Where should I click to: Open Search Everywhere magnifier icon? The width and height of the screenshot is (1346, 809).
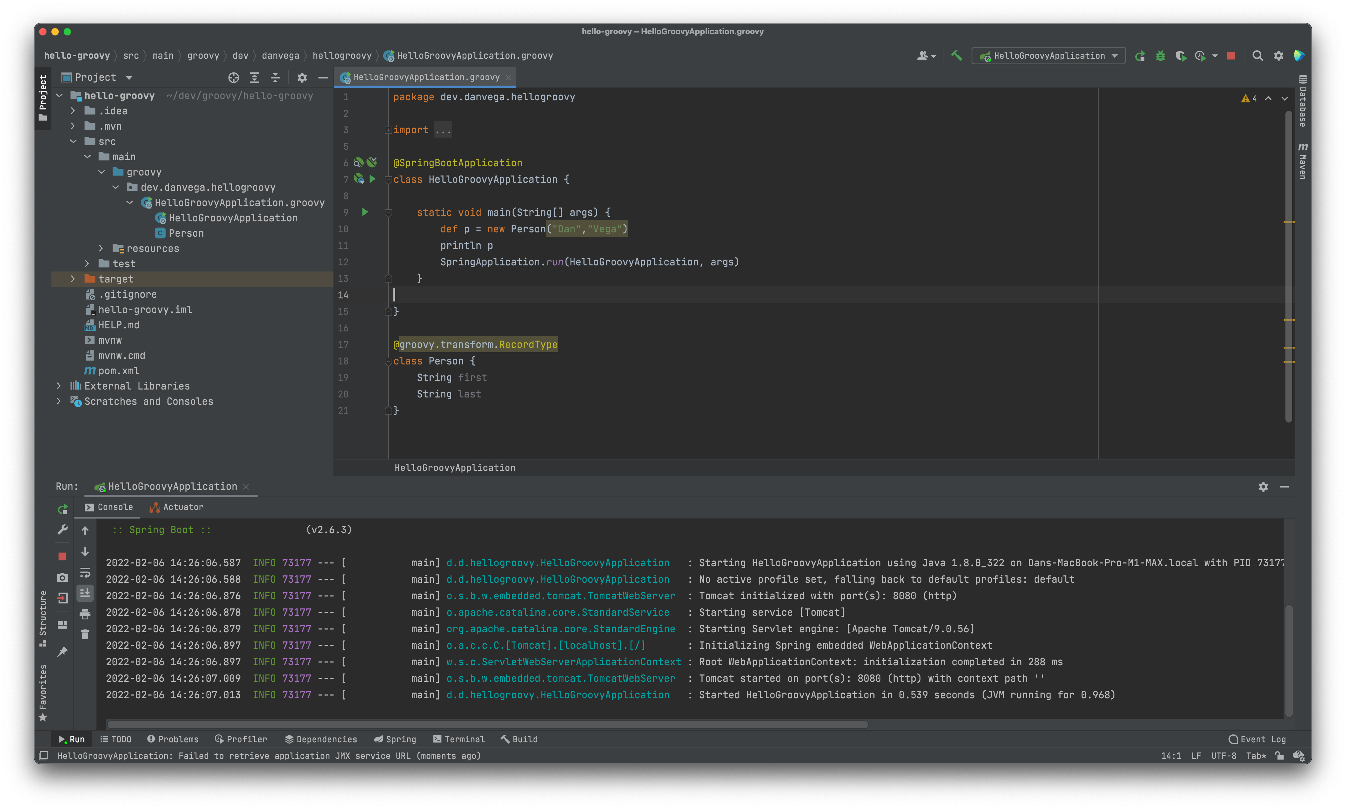click(1258, 56)
